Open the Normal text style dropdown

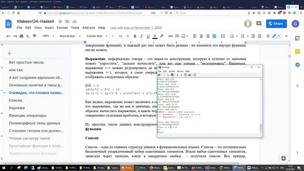(70, 36)
